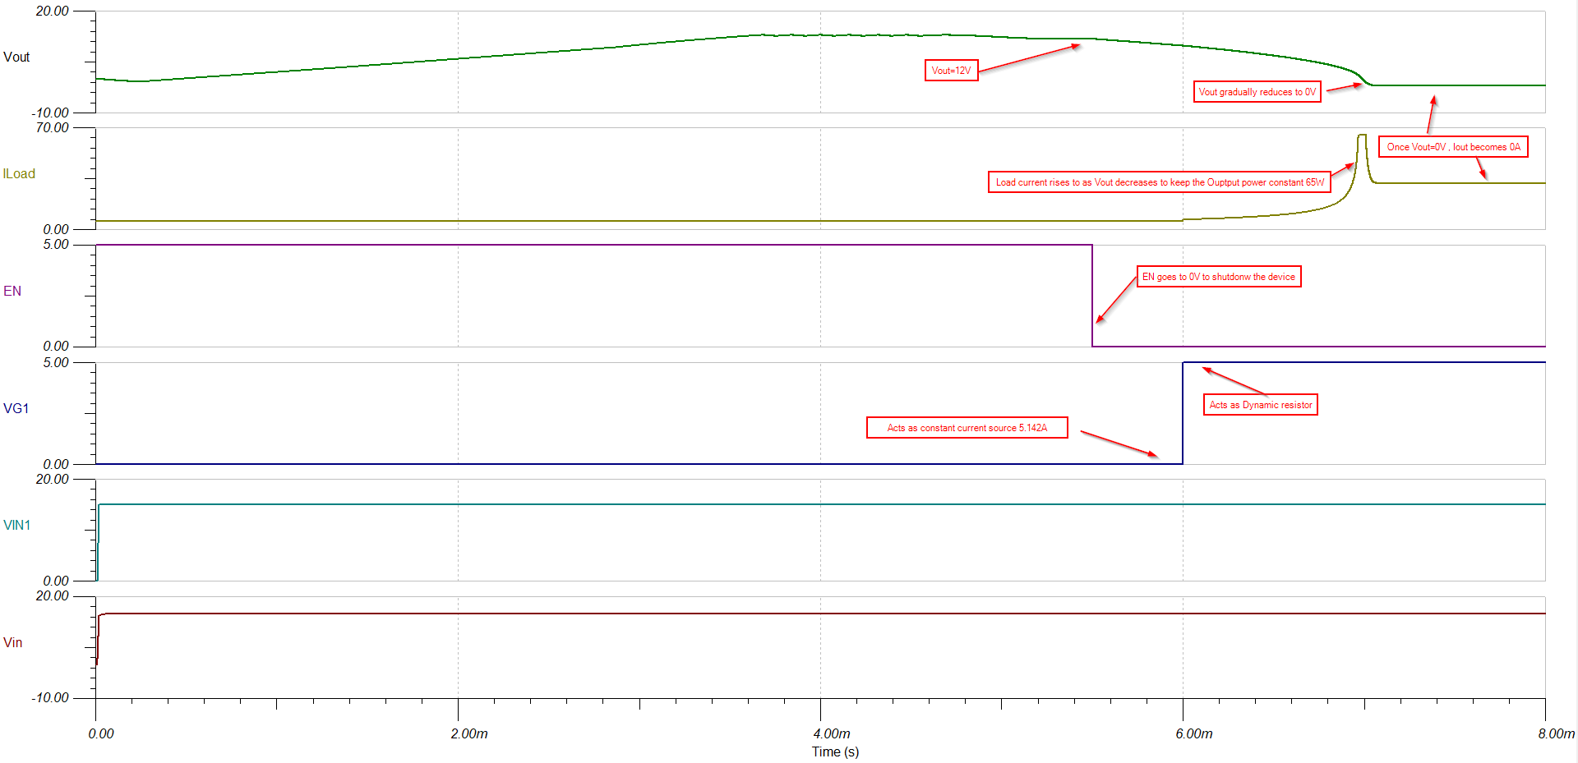Click 'Acts as Dynamic resistor' annotation
Viewport: 1578px width, 763px height.
coord(1260,405)
